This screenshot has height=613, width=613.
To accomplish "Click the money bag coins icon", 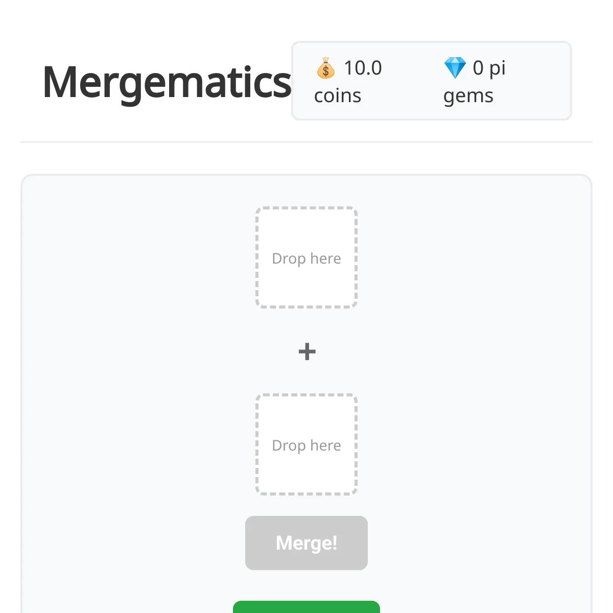I will pos(325,68).
